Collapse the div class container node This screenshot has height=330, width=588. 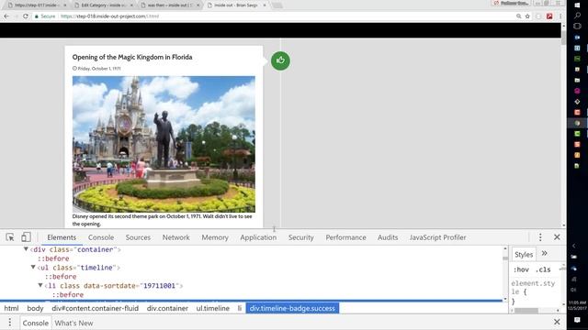coord(26,249)
